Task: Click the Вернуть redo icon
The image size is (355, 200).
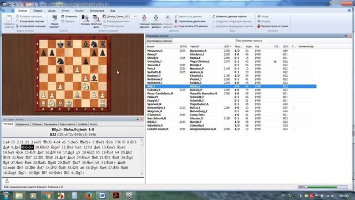Action: point(63,21)
